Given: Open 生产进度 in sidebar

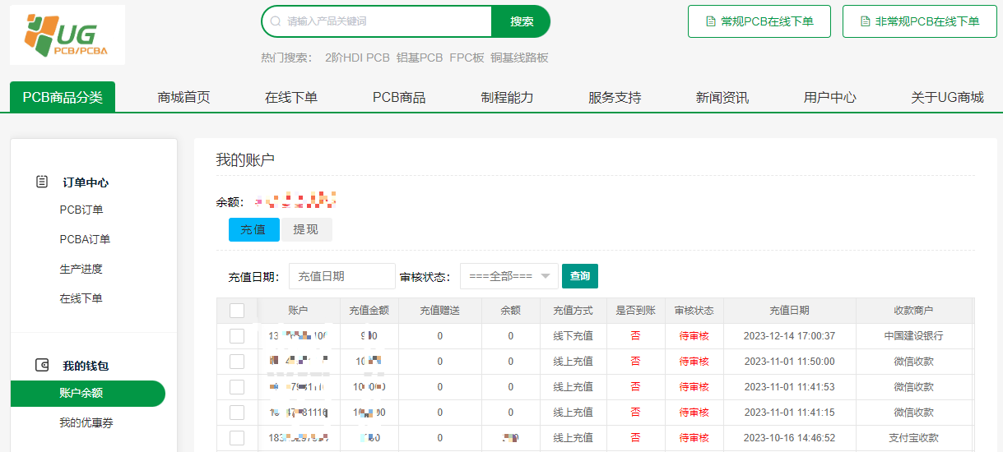Looking at the screenshot, I should click(x=81, y=269).
